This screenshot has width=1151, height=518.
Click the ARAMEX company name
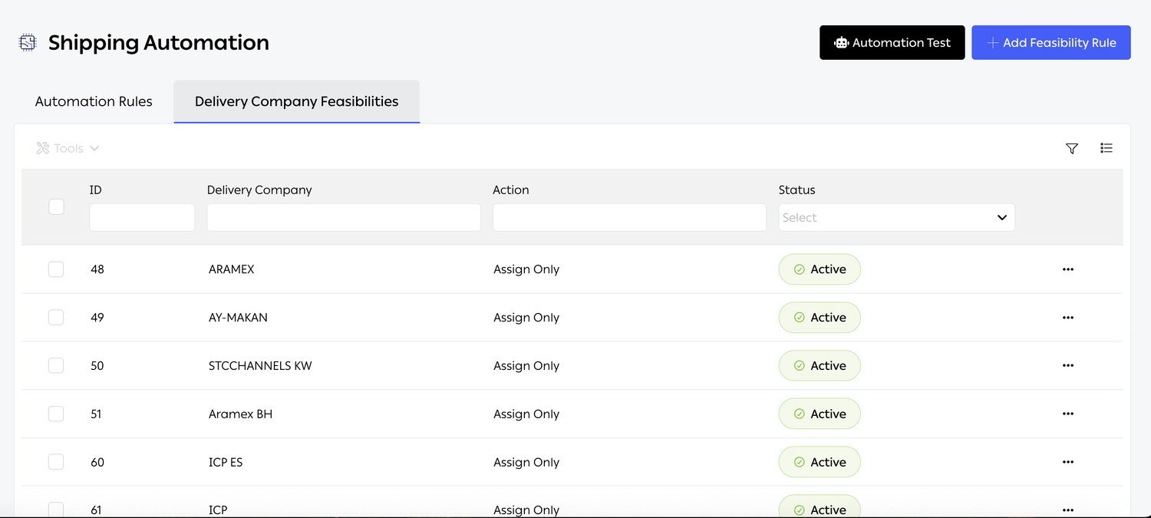pos(231,269)
